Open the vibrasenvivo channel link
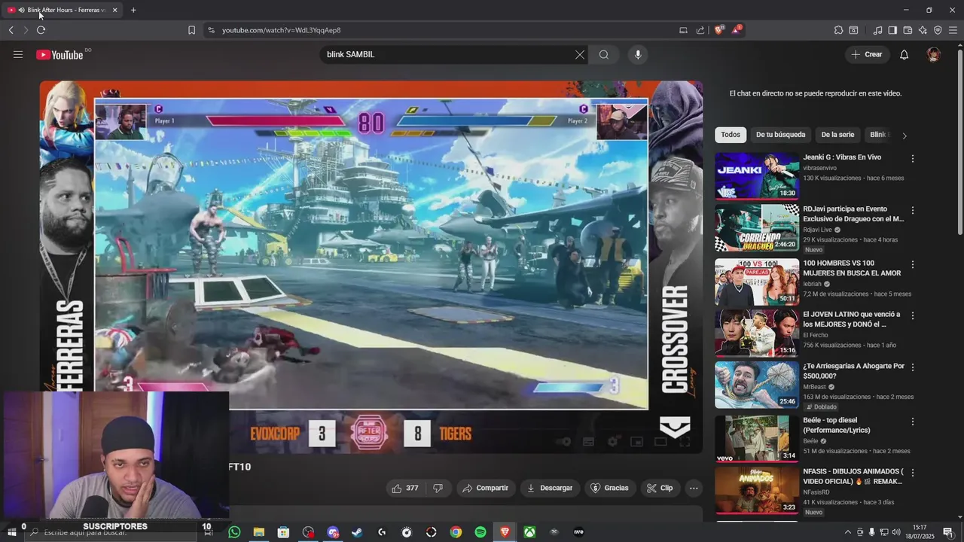This screenshot has width=964, height=542. pos(821,168)
